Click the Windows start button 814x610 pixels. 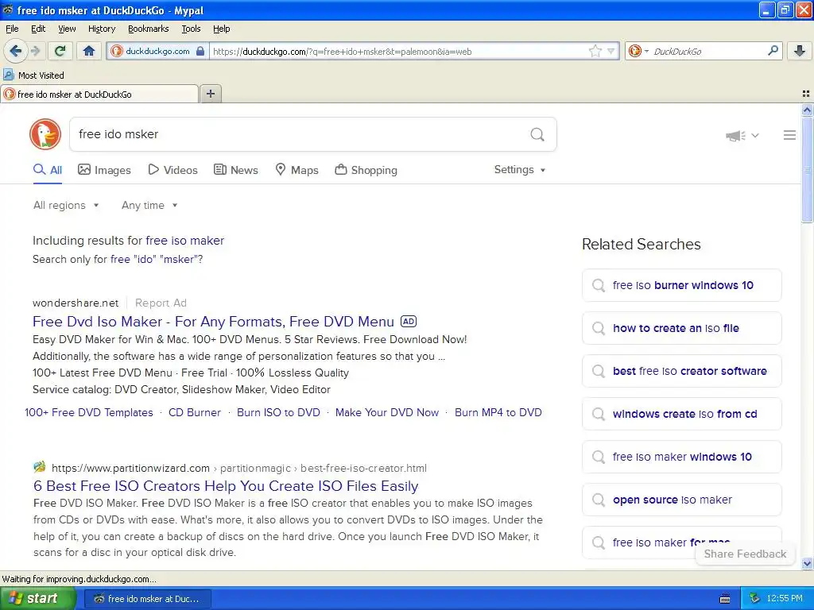[x=37, y=599]
